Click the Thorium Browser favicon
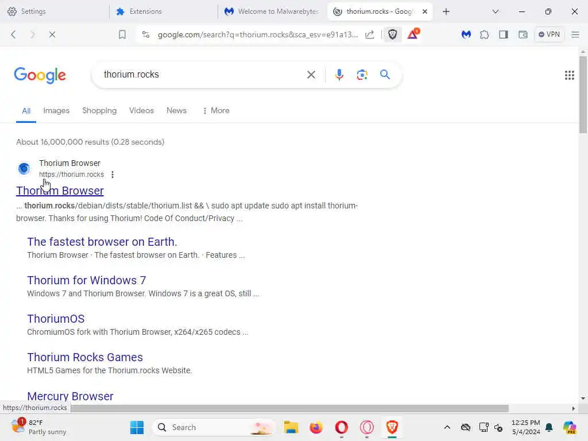 [x=24, y=168]
